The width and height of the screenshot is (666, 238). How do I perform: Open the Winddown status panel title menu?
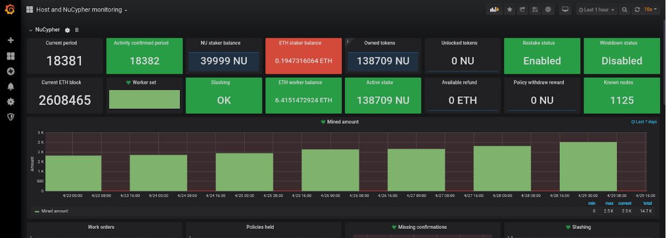(619, 43)
